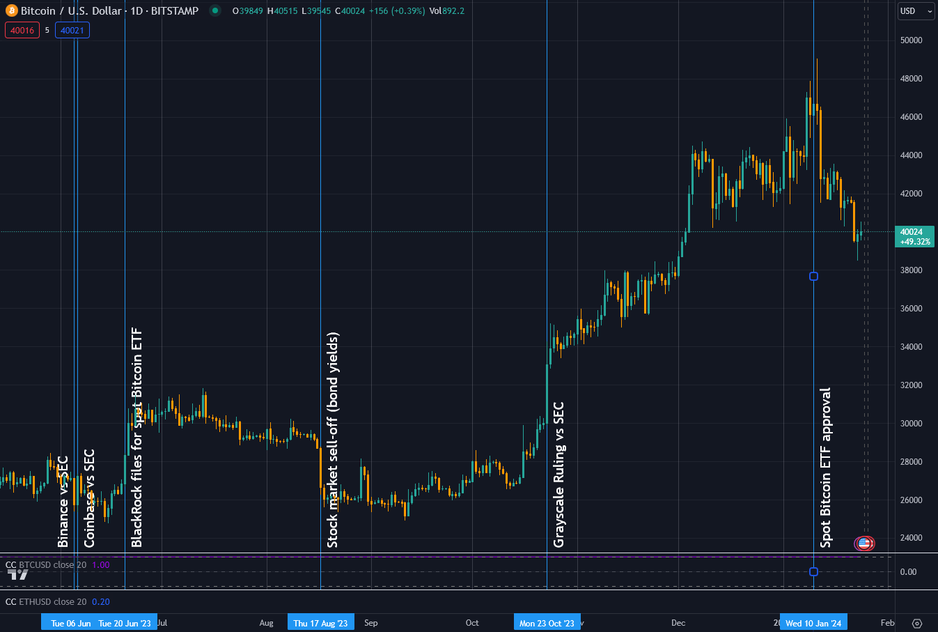
Task: Select the Stock market sell-off (bond yields) label
Action: [333, 440]
